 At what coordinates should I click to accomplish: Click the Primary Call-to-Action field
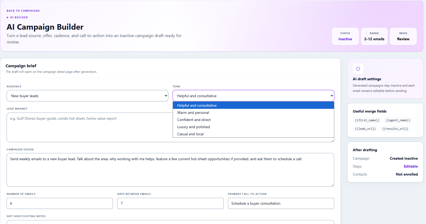click(281, 203)
